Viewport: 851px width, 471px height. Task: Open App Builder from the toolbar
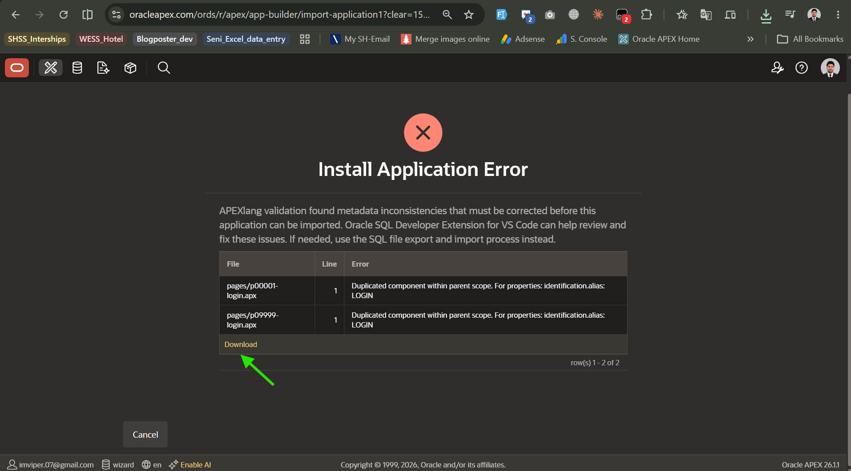[x=51, y=68]
